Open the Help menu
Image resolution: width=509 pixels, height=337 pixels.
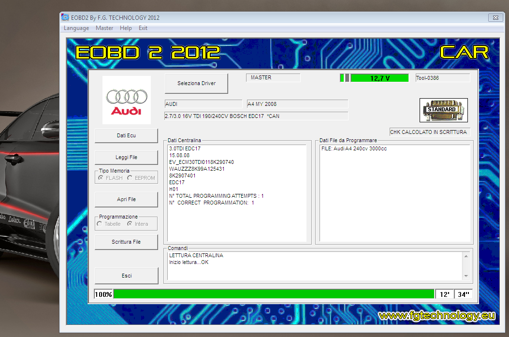(x=126, y=28)
